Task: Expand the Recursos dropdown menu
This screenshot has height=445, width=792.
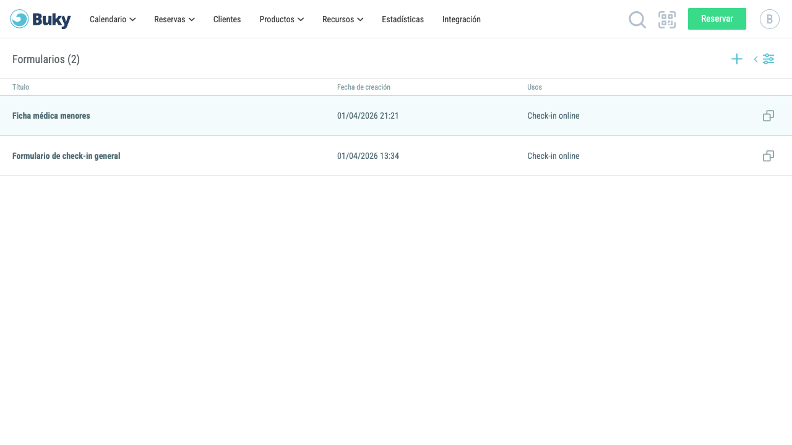Action: tap(343, 19)
